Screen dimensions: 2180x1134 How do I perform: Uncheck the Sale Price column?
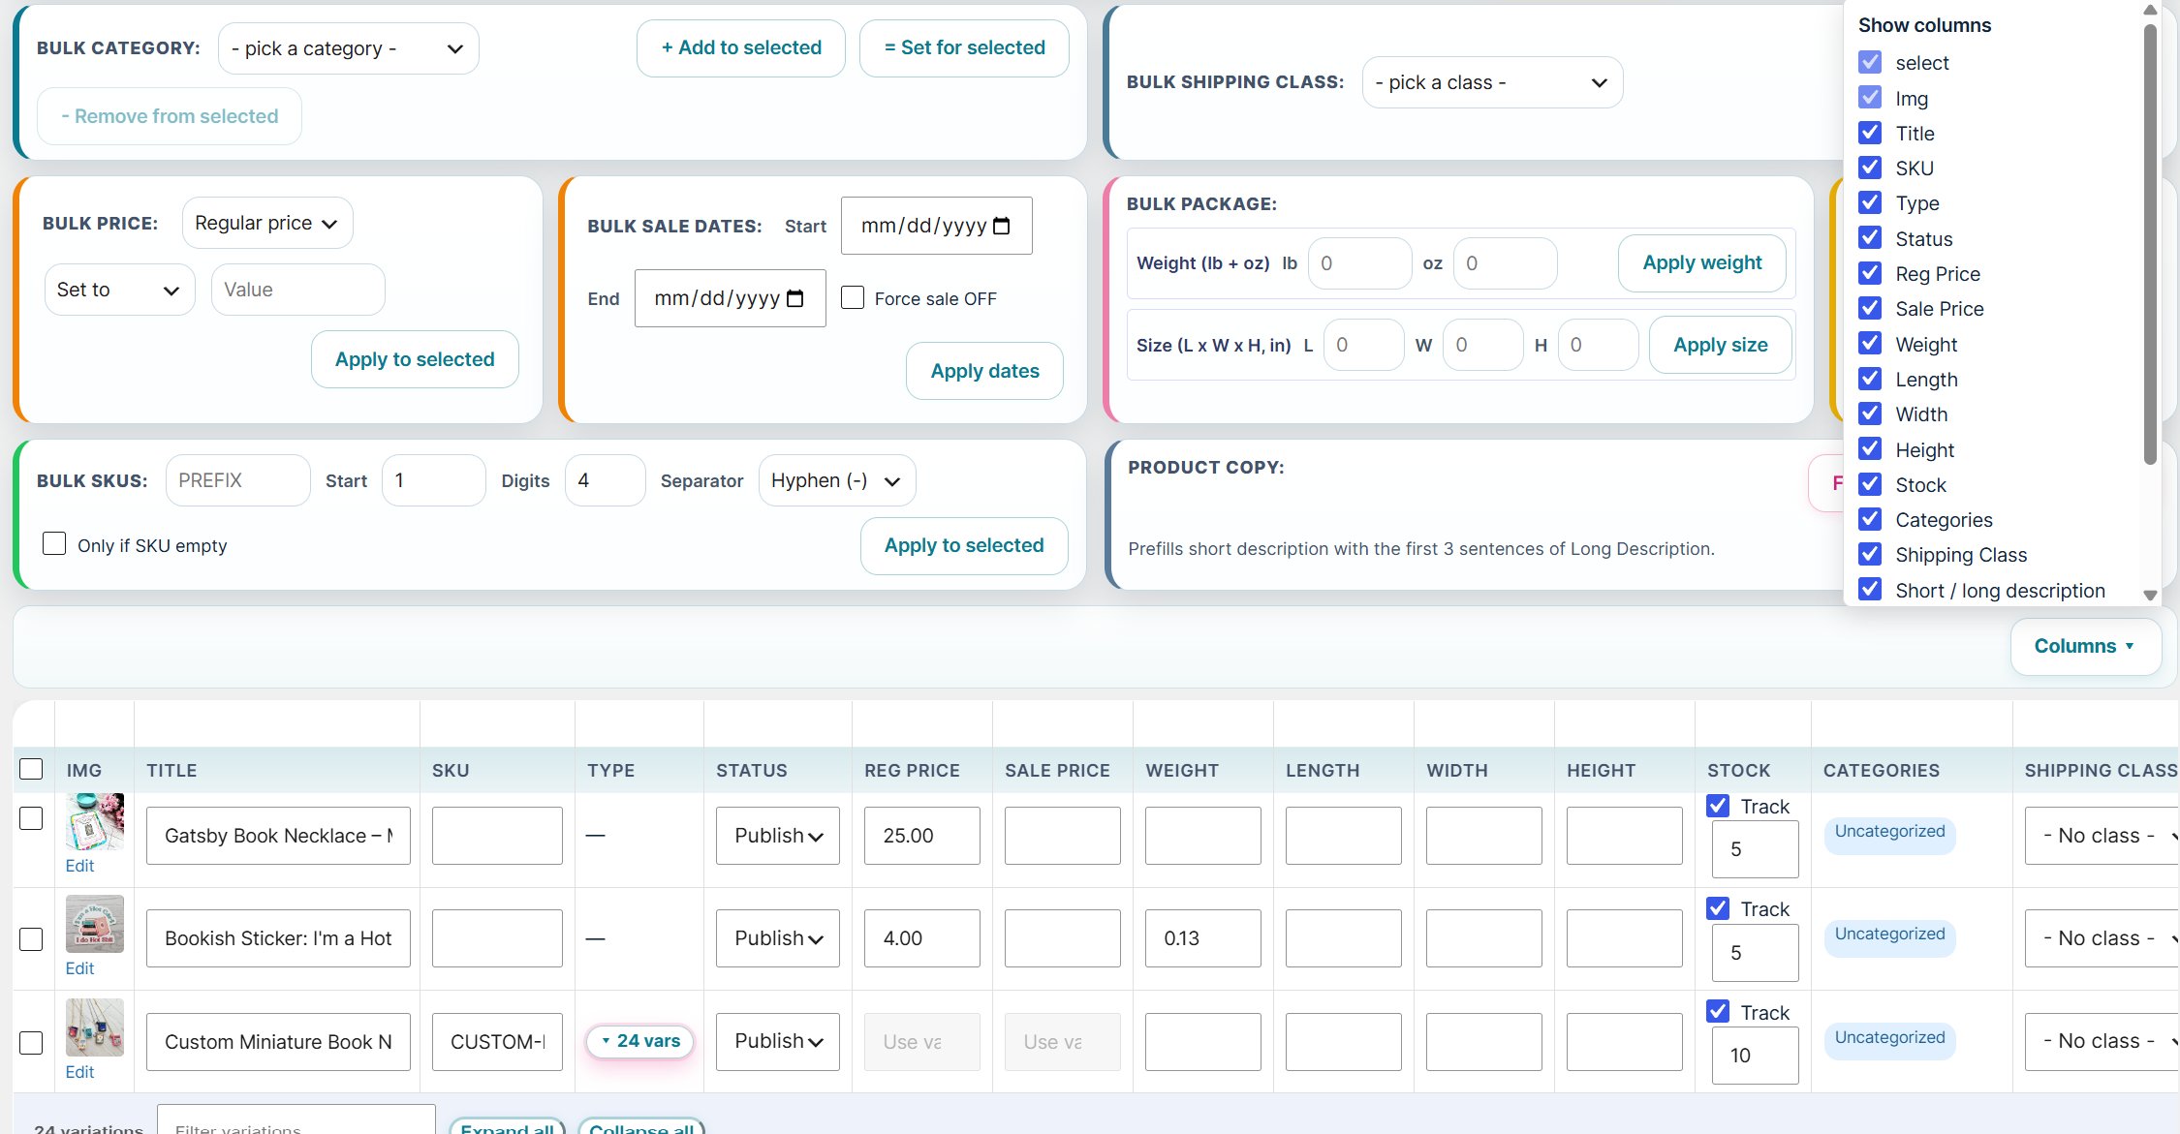click(x=1870, y=308)
